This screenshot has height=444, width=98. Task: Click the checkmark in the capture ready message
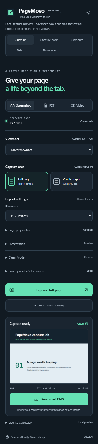pyautogui.click(x=35, y=305)
